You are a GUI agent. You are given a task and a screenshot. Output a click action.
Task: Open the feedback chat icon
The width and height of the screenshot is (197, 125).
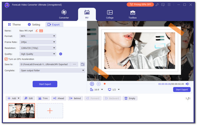[x=163, y=5]
